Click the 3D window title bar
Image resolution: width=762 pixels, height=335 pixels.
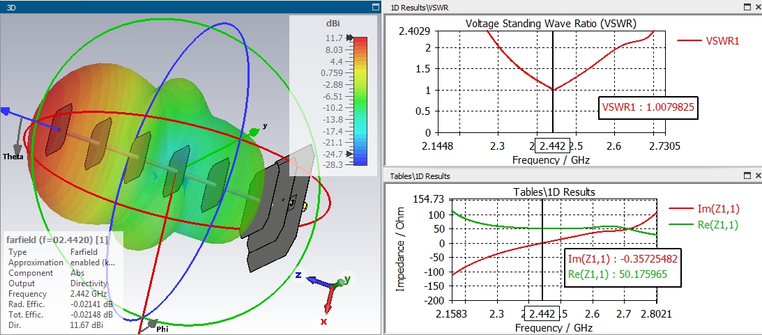(x=190, y=7)
